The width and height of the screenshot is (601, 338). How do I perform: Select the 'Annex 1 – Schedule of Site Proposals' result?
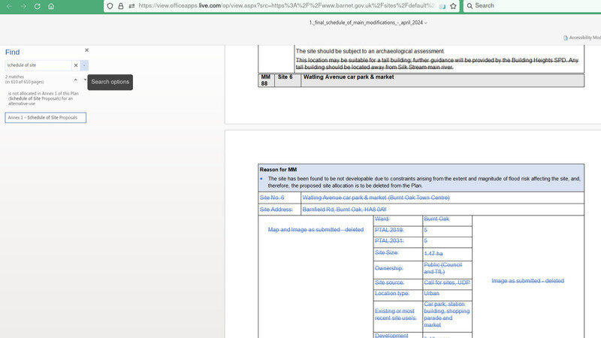point(45,118)
